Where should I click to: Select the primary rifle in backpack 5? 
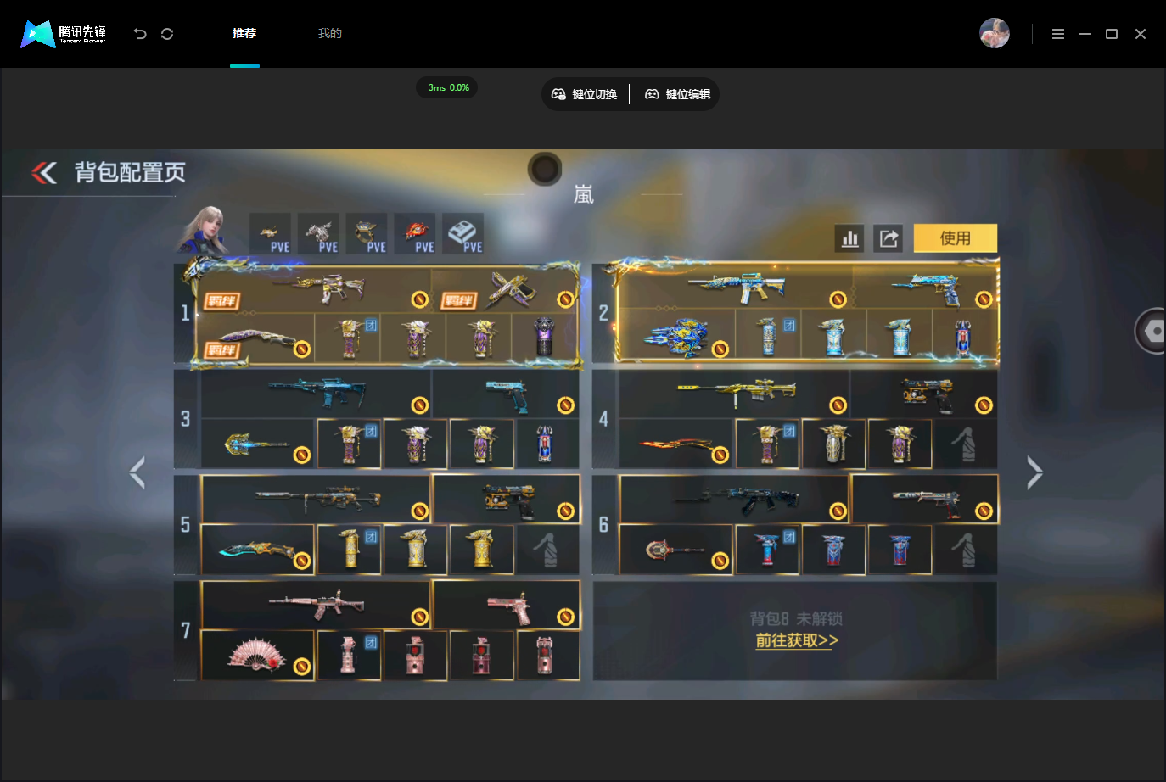[x=316, y=500]
